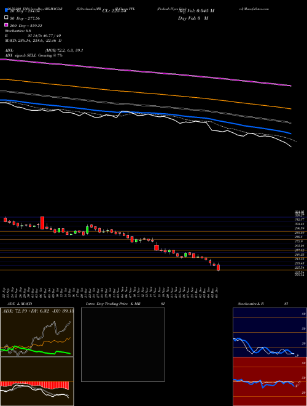Click the thick blue 20-day average line
The height and width of the screenshot is (406, 307).
[x=146, y=113]
